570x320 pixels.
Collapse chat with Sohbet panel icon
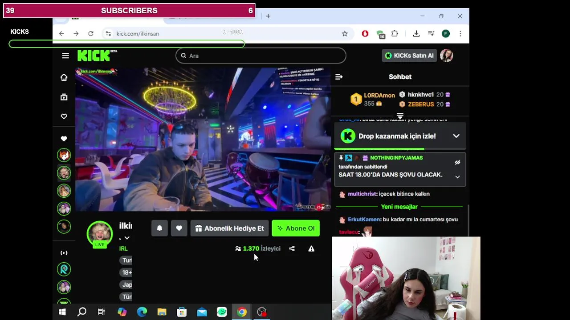point(339,77)
